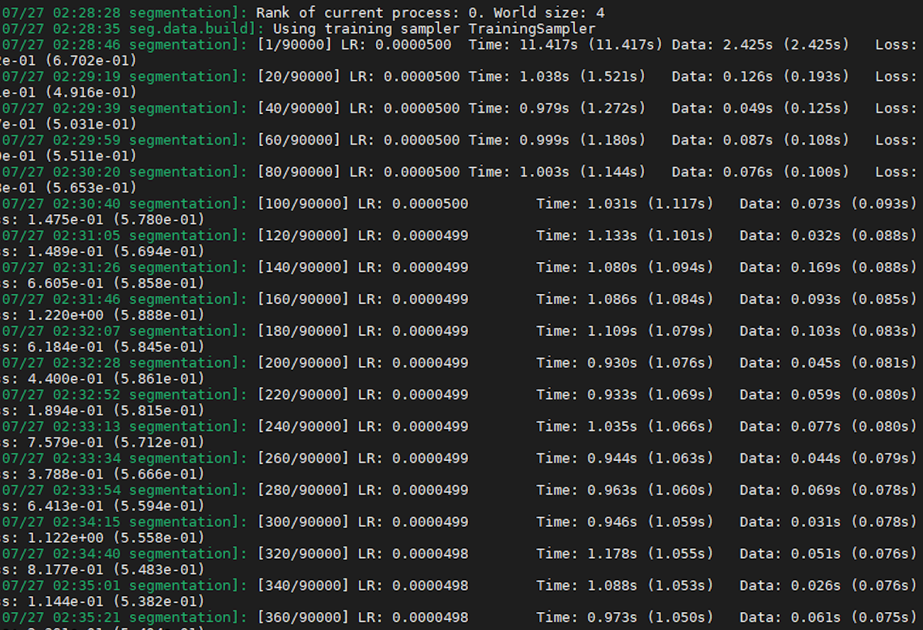Select loss value '3.788e-01 (5.666e-01)'
Viewport: 923px width, 630px height.
point(116,475)
